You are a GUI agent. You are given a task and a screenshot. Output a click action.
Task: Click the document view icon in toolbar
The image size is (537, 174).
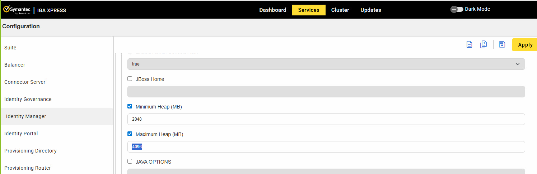coord(469,44)
